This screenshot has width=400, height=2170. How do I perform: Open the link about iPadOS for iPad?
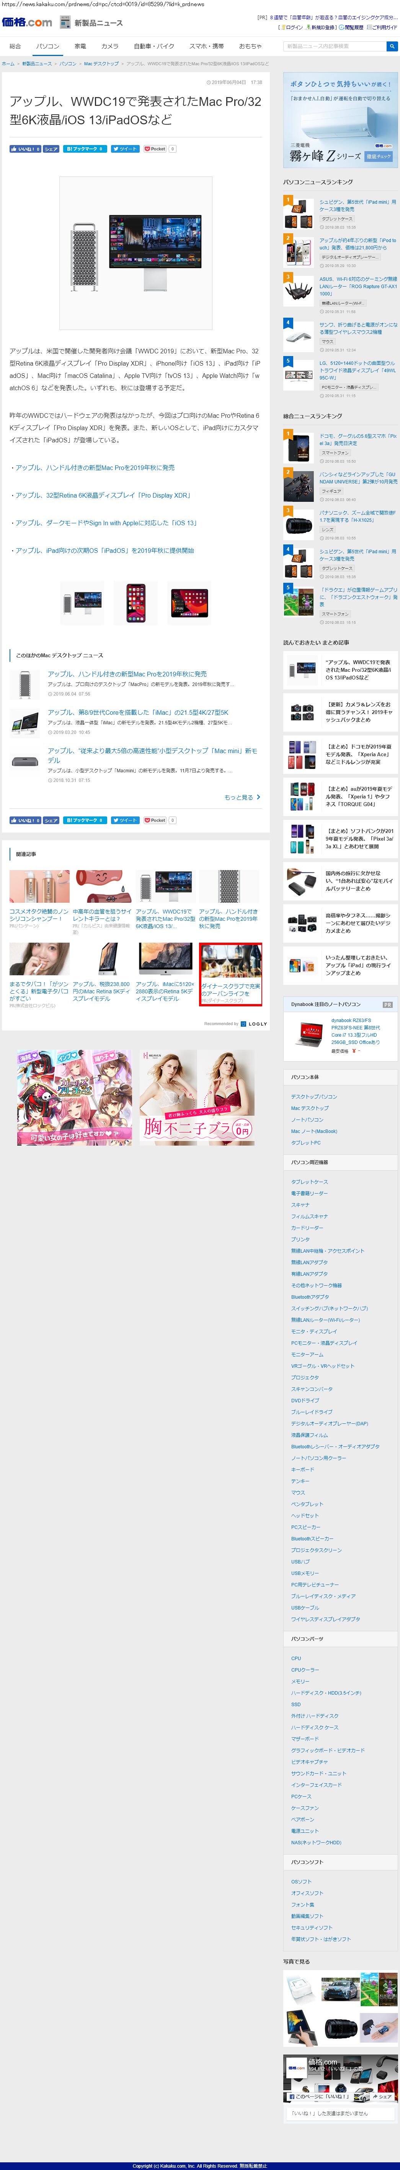[x=104, y=550]
